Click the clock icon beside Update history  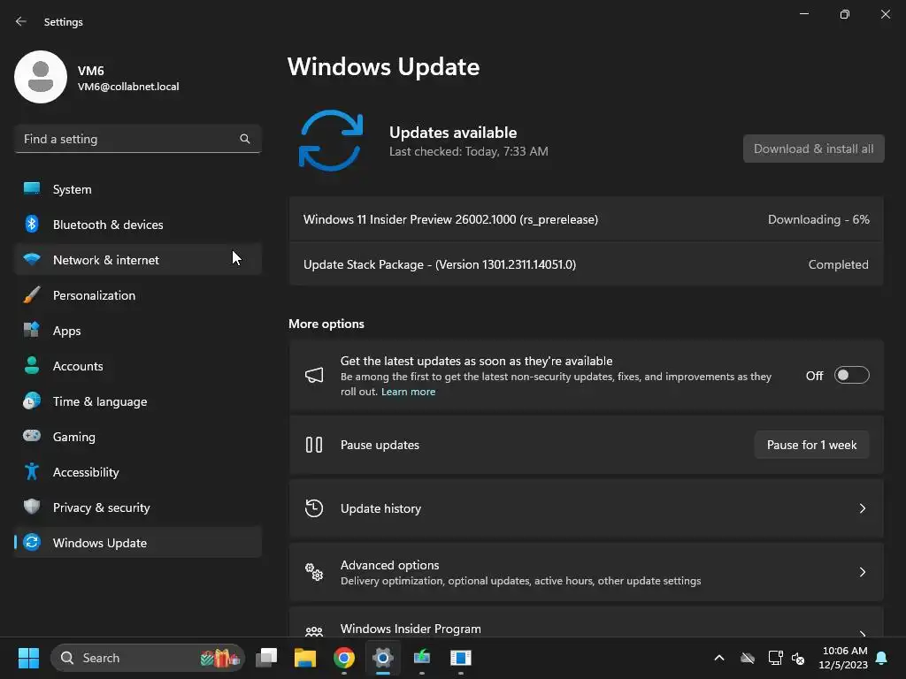pos(314,508)
